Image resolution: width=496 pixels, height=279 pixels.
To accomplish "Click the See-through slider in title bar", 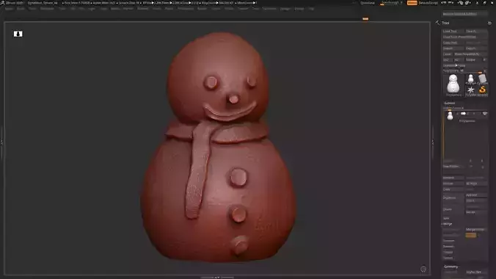I will 392,3.
